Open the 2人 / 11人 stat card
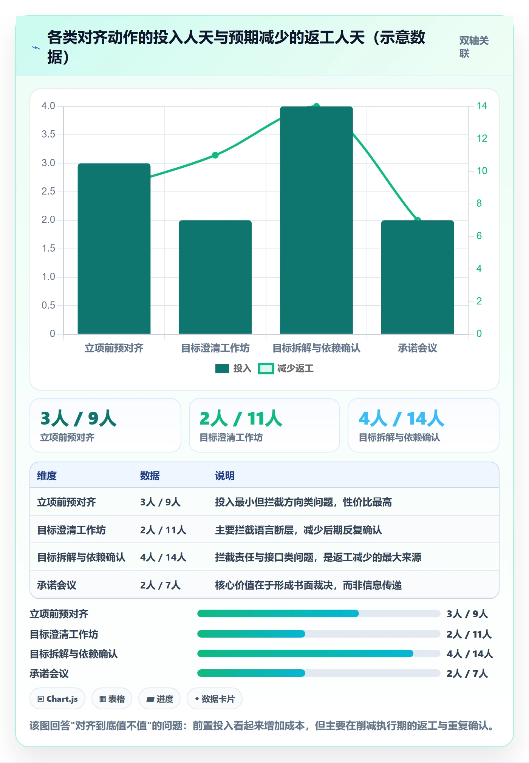The image size is (529, 763). (x=264, y=425)
